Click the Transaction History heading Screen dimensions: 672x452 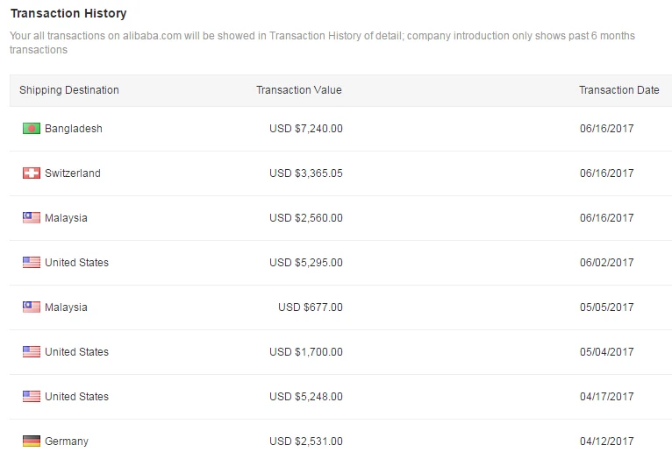68,14
